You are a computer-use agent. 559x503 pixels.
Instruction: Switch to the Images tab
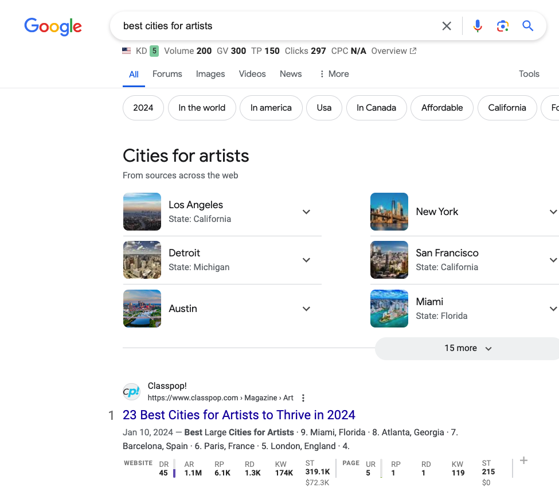[x=210, y=73]
